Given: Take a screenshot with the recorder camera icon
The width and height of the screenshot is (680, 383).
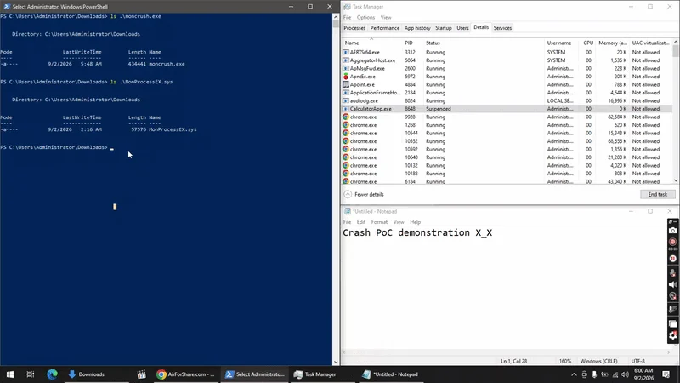Looking at the screenshot, I should coord(672,231).
